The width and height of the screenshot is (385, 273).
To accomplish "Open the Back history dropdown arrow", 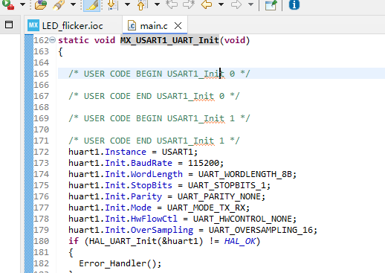I will pyautogui.click(x=221, y=4).
